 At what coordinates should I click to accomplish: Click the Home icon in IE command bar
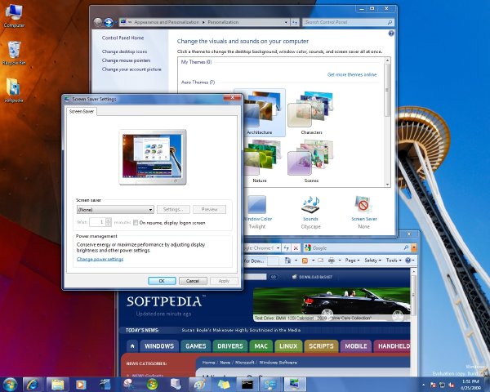[x=287, y=261]
